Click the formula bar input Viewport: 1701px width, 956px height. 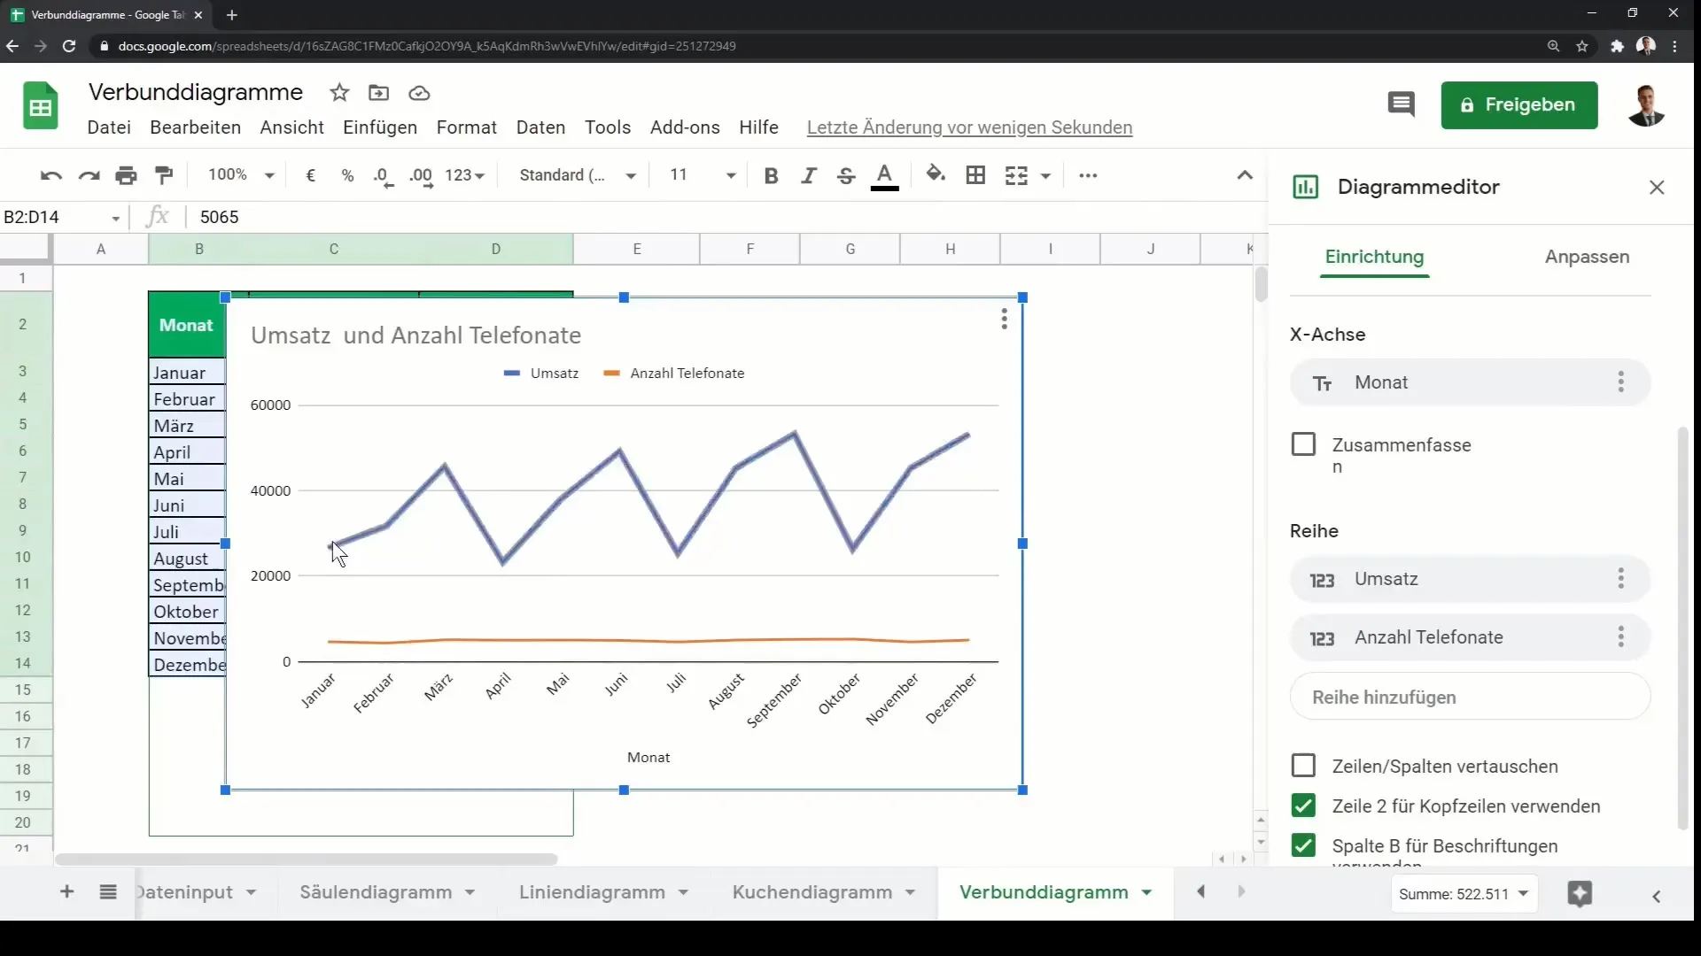(x=726, y=217)
